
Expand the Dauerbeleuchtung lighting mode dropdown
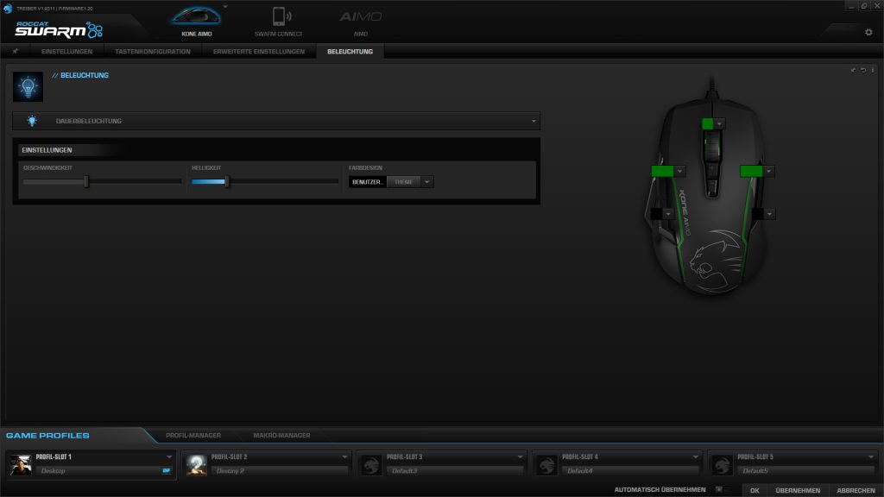[534, 121]
